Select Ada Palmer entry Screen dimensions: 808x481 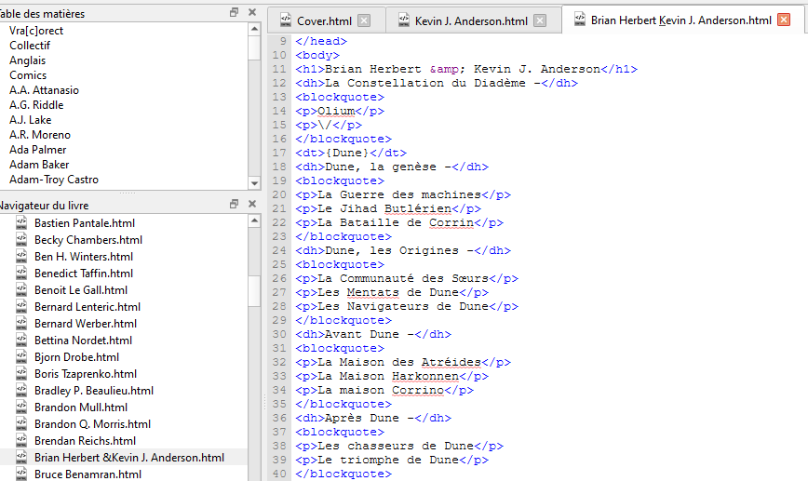click(37, 150)
